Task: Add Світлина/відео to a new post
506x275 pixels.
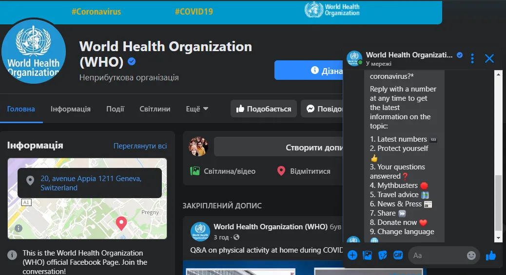Action: [x=223, y=171]
